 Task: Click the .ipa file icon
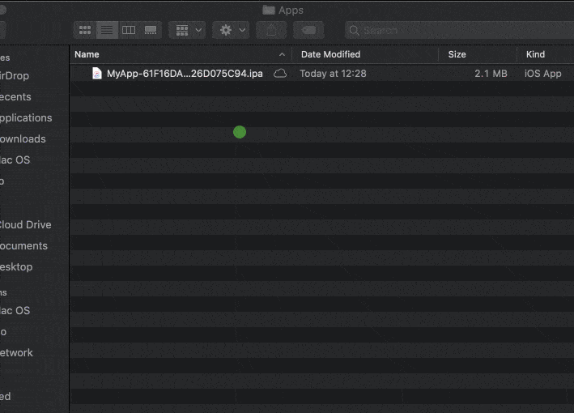[96, 74]
